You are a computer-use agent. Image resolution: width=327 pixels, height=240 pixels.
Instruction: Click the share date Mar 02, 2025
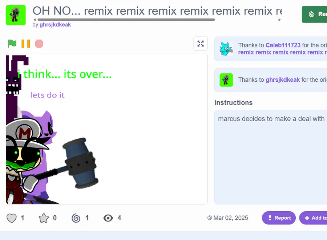click(231, 218)
